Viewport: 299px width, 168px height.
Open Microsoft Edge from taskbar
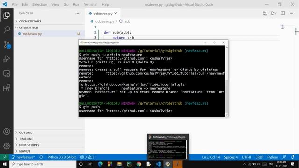[x=100, y=164]
